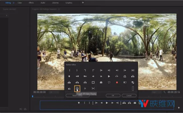Click the Extract button on transport bar

[x=129, y=103]
